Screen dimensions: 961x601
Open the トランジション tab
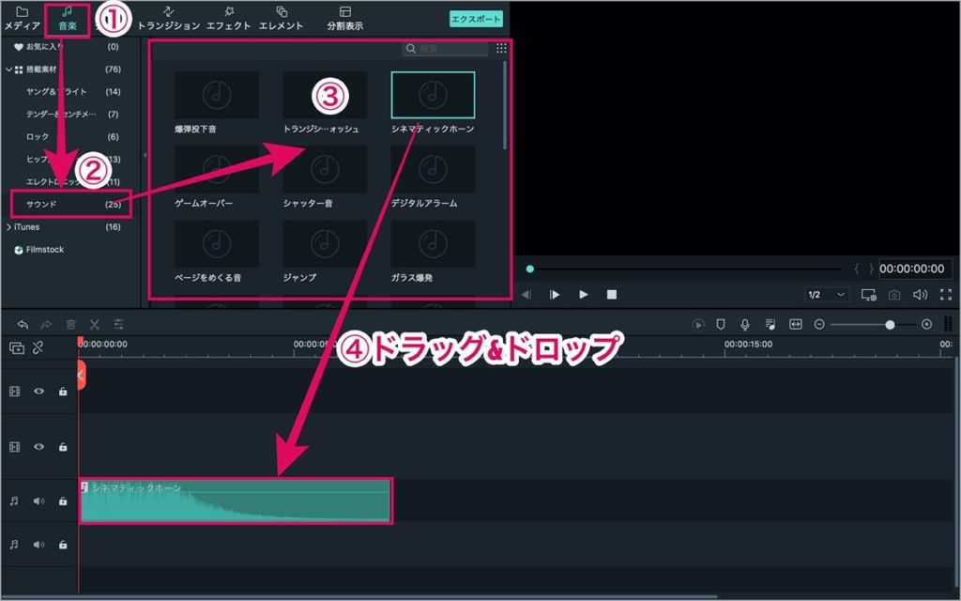click(x=169, y=19)
